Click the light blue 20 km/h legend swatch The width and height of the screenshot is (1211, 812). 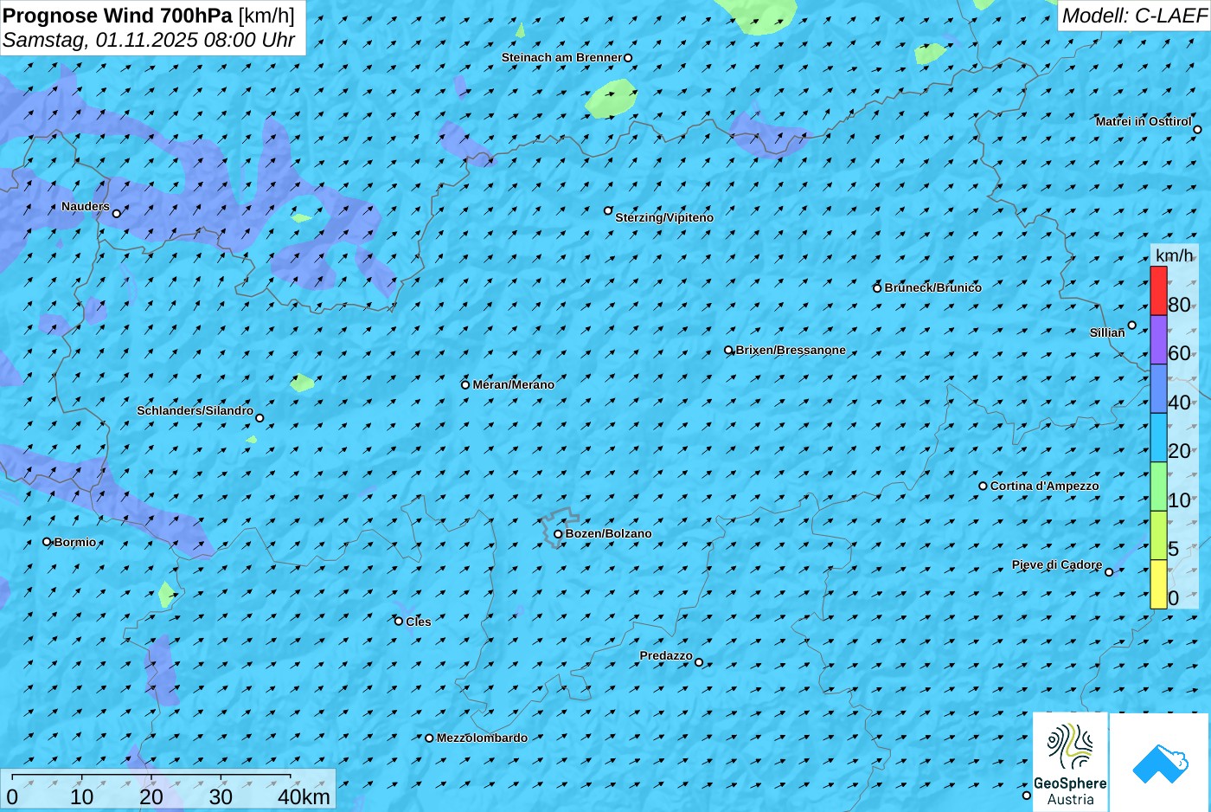coord(1158,437)
